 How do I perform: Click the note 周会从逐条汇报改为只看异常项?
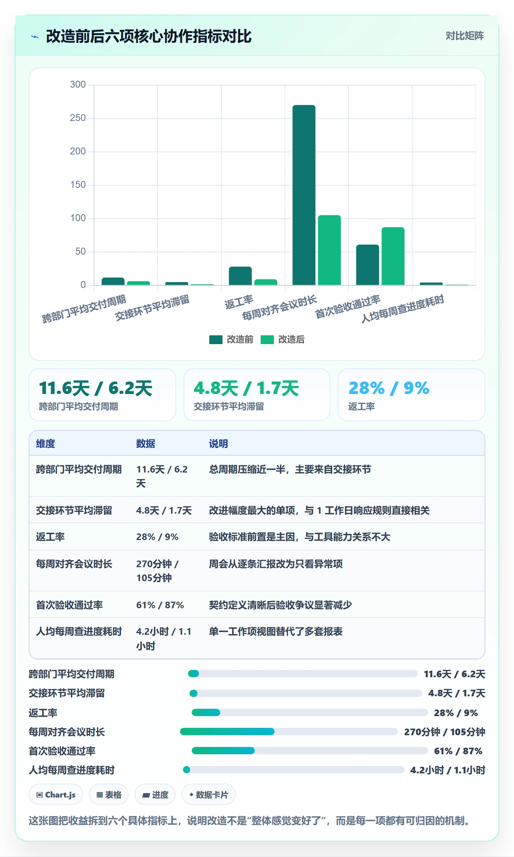[276, 564]
